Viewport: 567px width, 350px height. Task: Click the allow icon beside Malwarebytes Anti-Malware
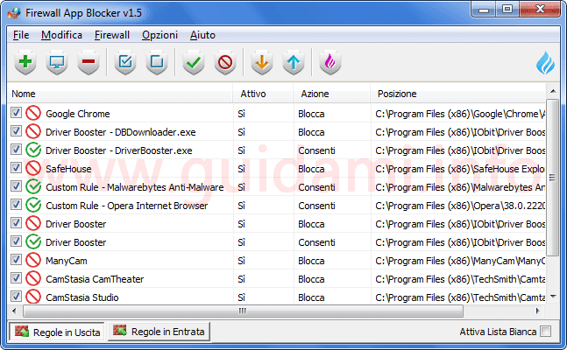pos(33,187)
